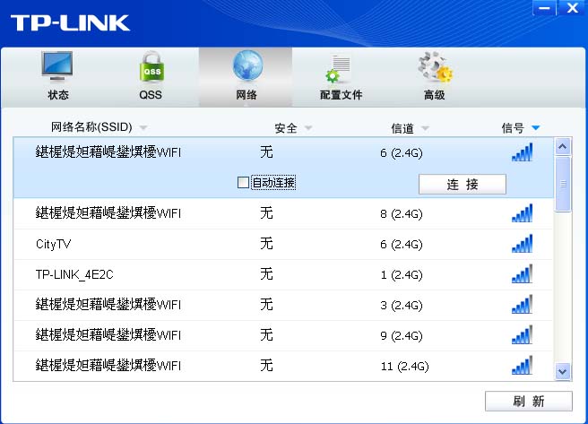588x424 pixels.
Task: Click the 网络名称(SSID) column header
Action: 91,127
